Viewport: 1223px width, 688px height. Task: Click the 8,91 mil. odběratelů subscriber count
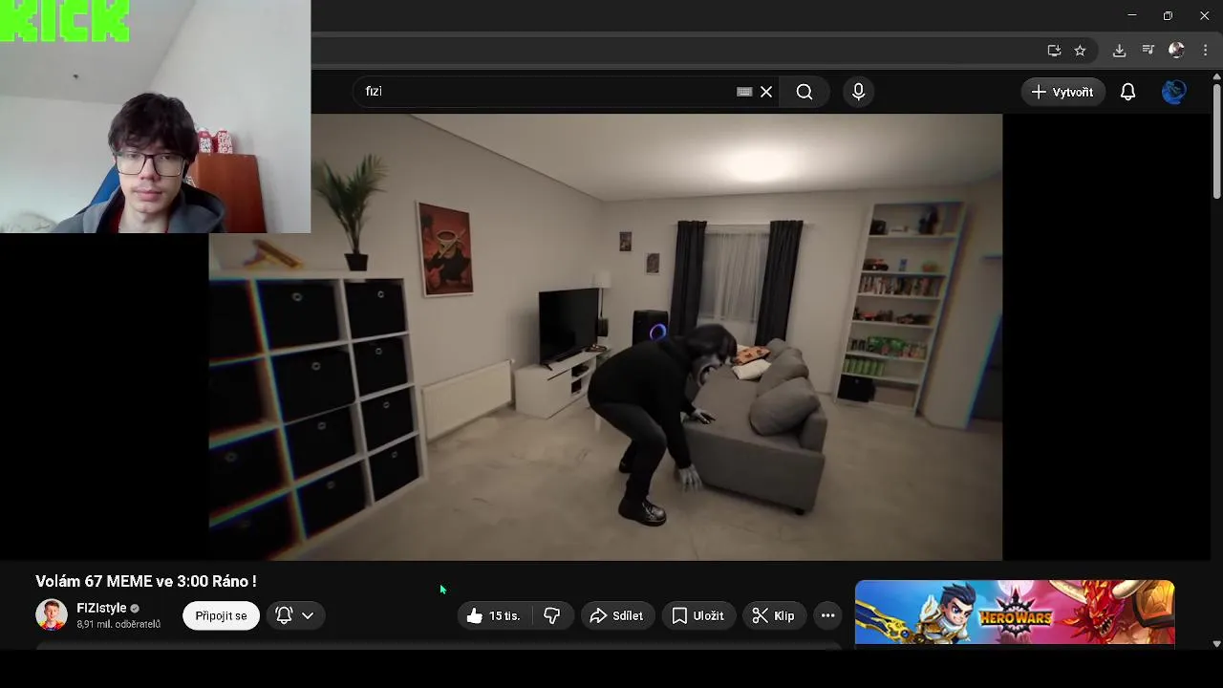[x=118, y=624]
